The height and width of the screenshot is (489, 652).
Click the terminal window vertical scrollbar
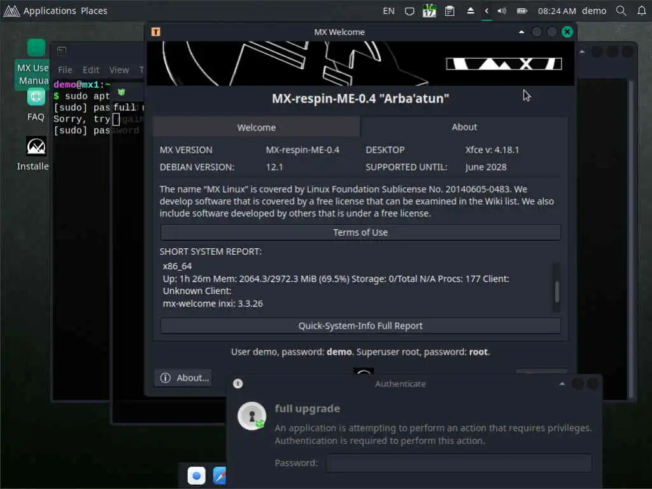click(631, 239)
